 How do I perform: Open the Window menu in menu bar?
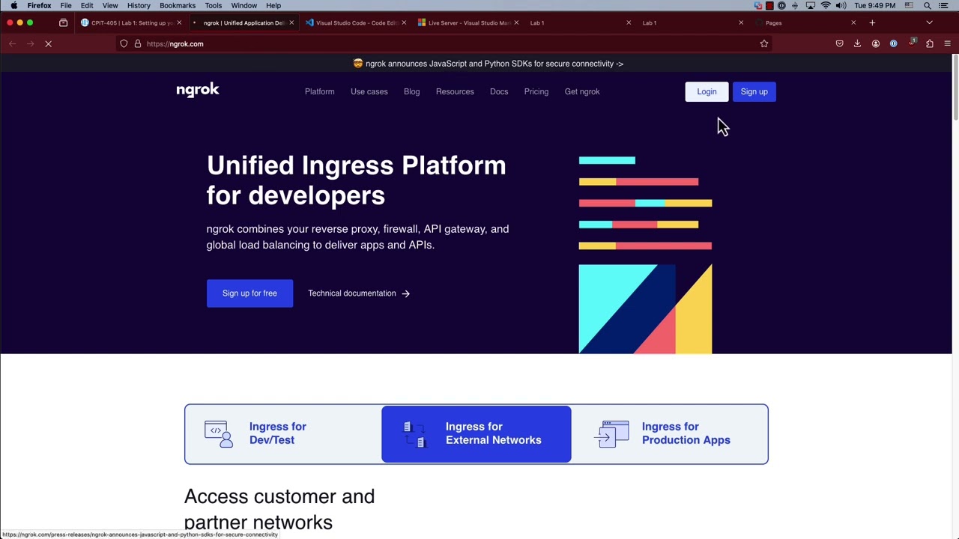tap(244, 6)
